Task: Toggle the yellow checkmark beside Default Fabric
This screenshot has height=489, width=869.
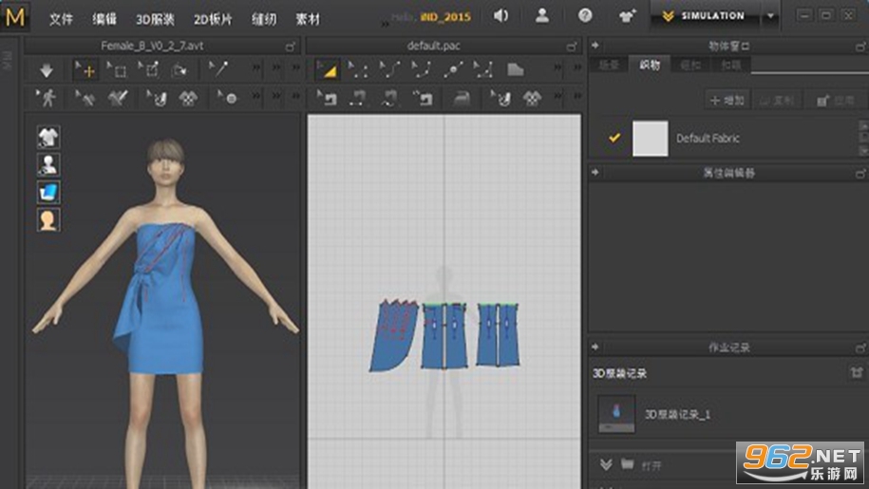Action: [x=614, y=138]
